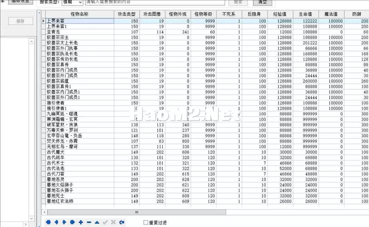Select the 驭兽宗宗主 row
This screenshot has height=227, width=369.
tap(205, 37)
